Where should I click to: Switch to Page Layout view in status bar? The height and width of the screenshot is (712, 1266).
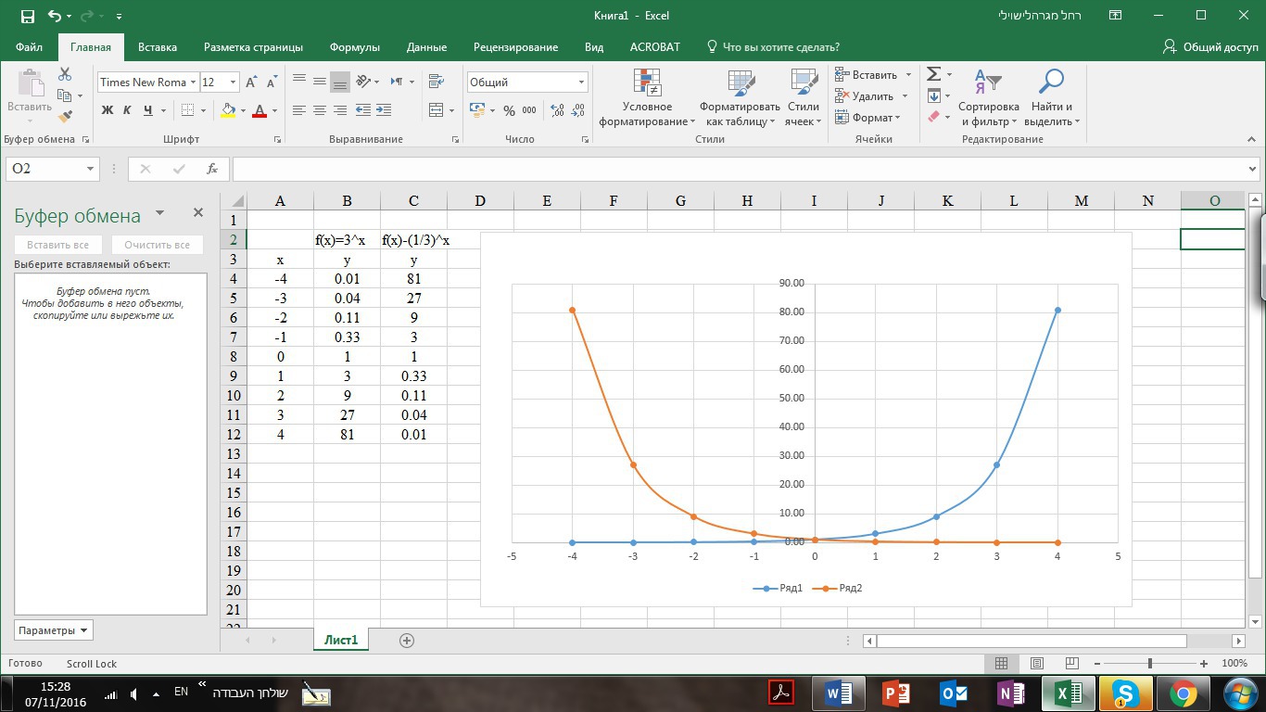tap(1037, 664)
